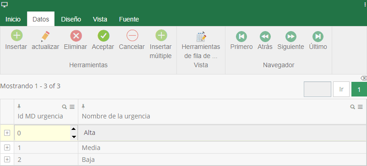Click the green Insertar plus icon
Viewport: 367px width, 166px height.
[16, 36]
